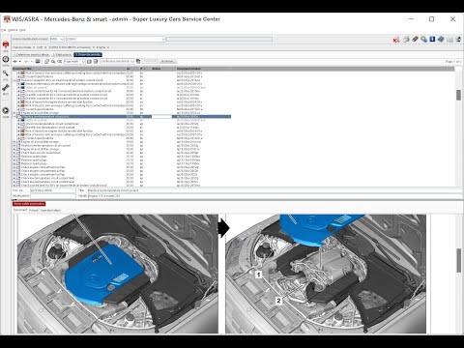Click the blue book icon in top toolbar
The image size is (464, 348).
[441, 40]
